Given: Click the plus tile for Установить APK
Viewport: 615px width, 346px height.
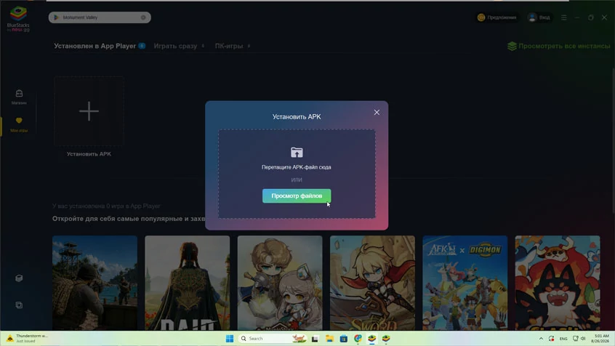Looking at the screenshot, I should [x=89, y=111].
